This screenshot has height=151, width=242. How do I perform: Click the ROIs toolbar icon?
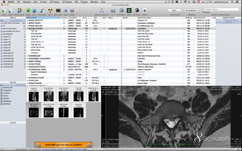(x=129, y=11)
